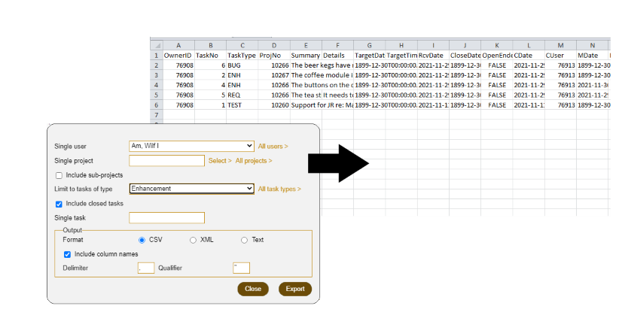This screenshot has height=309, width=619.
Task: Click the 10260 project number cell
Action: [x=274, y=105]
